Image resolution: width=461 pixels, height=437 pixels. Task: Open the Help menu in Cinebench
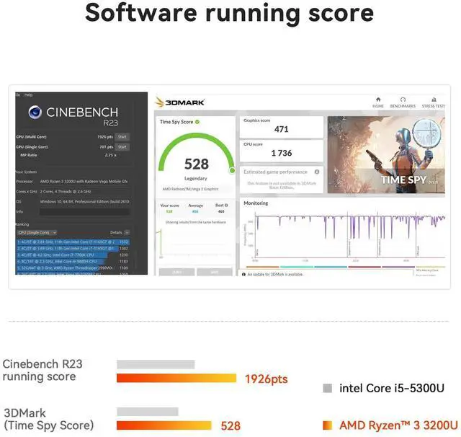(x=28, y=95)
